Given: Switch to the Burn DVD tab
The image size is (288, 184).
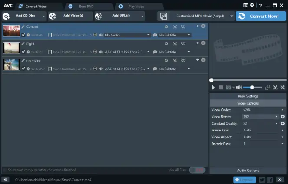Looking at the screenshot, I should 88,7.
